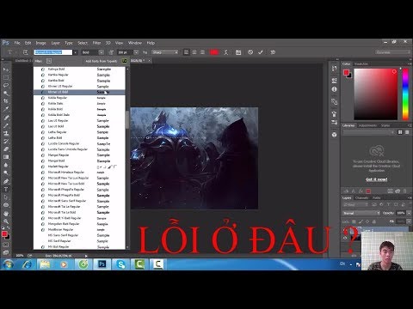Left align text button
Screen dimensions: 413x309
click(x=187, y=52)
